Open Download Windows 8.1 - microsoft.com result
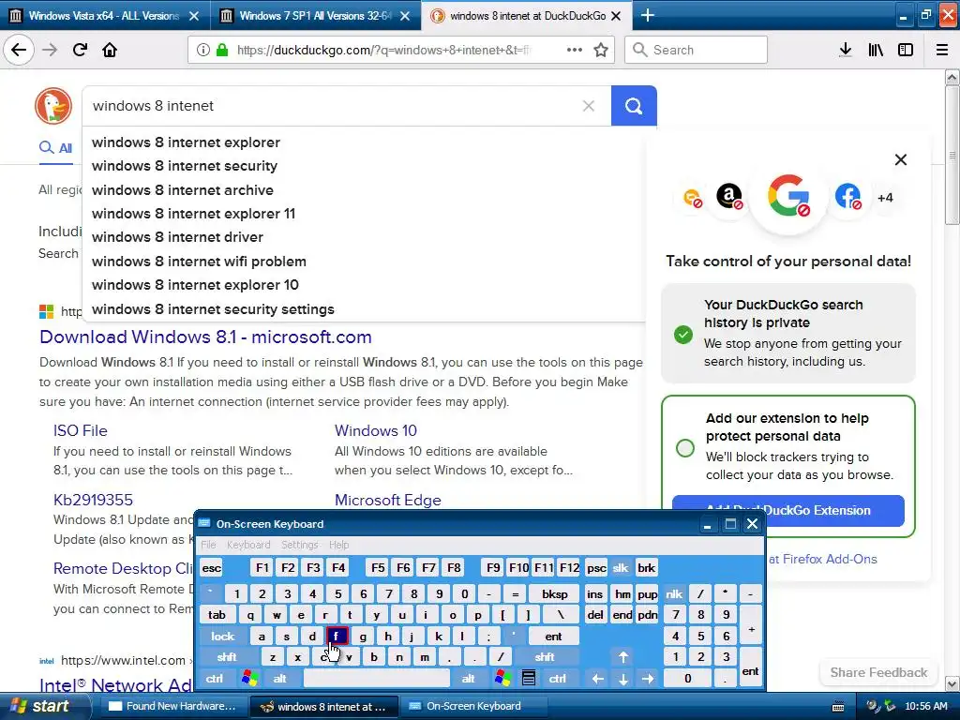The width and height of the screenshot is (960, 720). tap(205, 337)
